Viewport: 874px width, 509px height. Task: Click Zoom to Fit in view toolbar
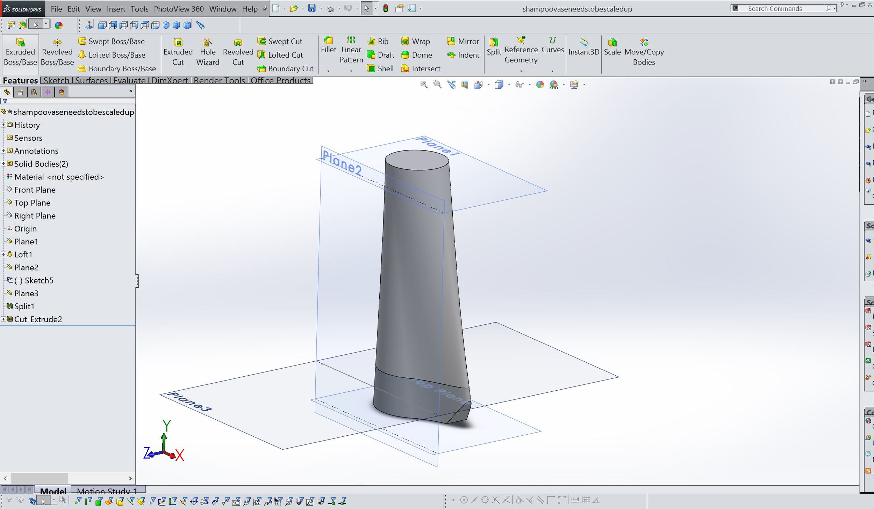[x=424, y=84]
